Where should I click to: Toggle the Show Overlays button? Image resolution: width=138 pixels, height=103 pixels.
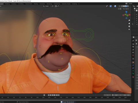click(115, 6)
